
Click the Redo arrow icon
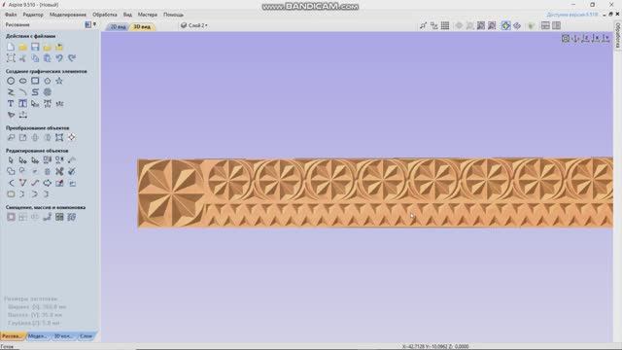pyautogui.click(x=71, y=58)
